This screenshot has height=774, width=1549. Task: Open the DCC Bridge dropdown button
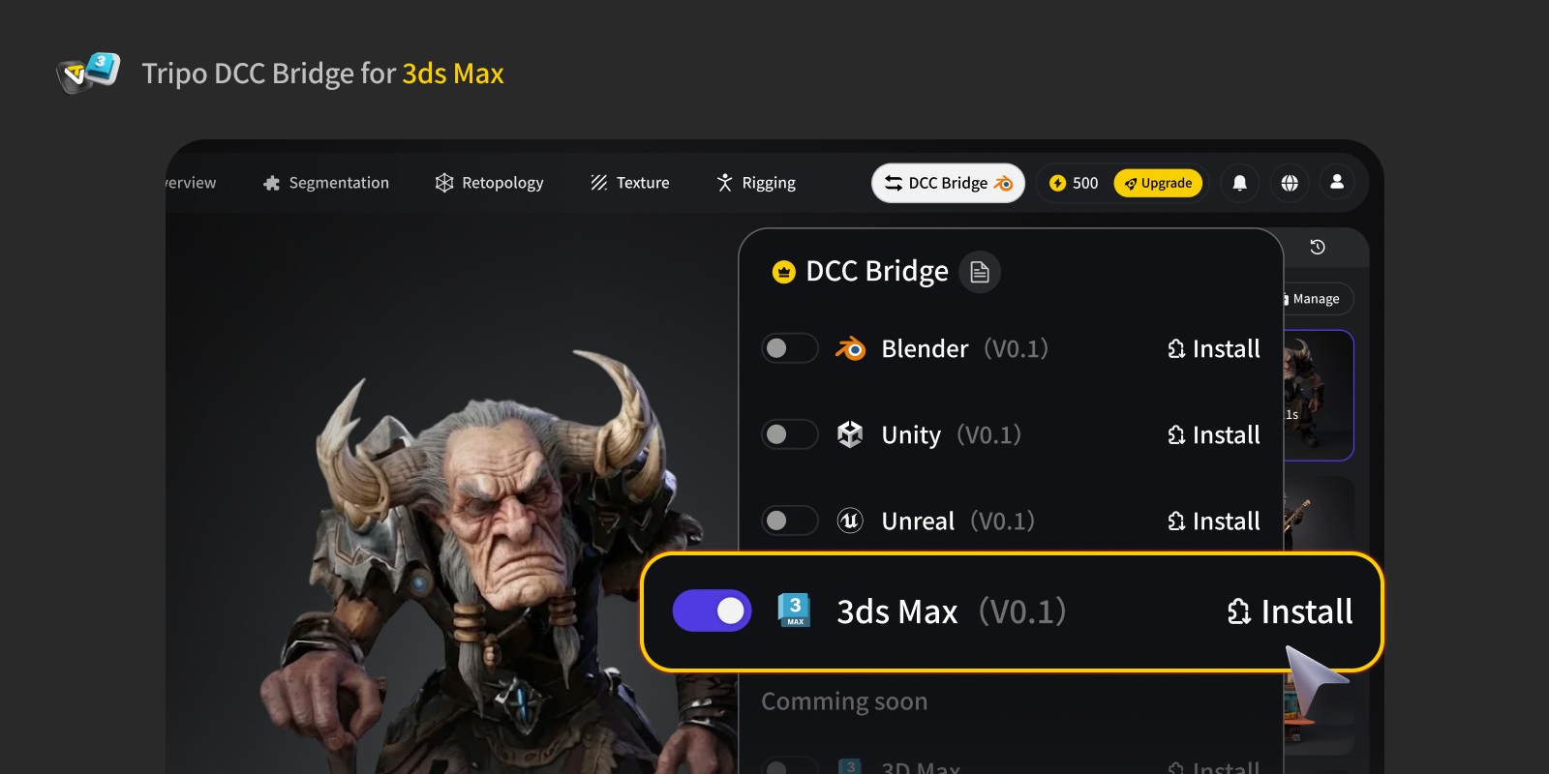pyautogui.click(x=948, y=183)
